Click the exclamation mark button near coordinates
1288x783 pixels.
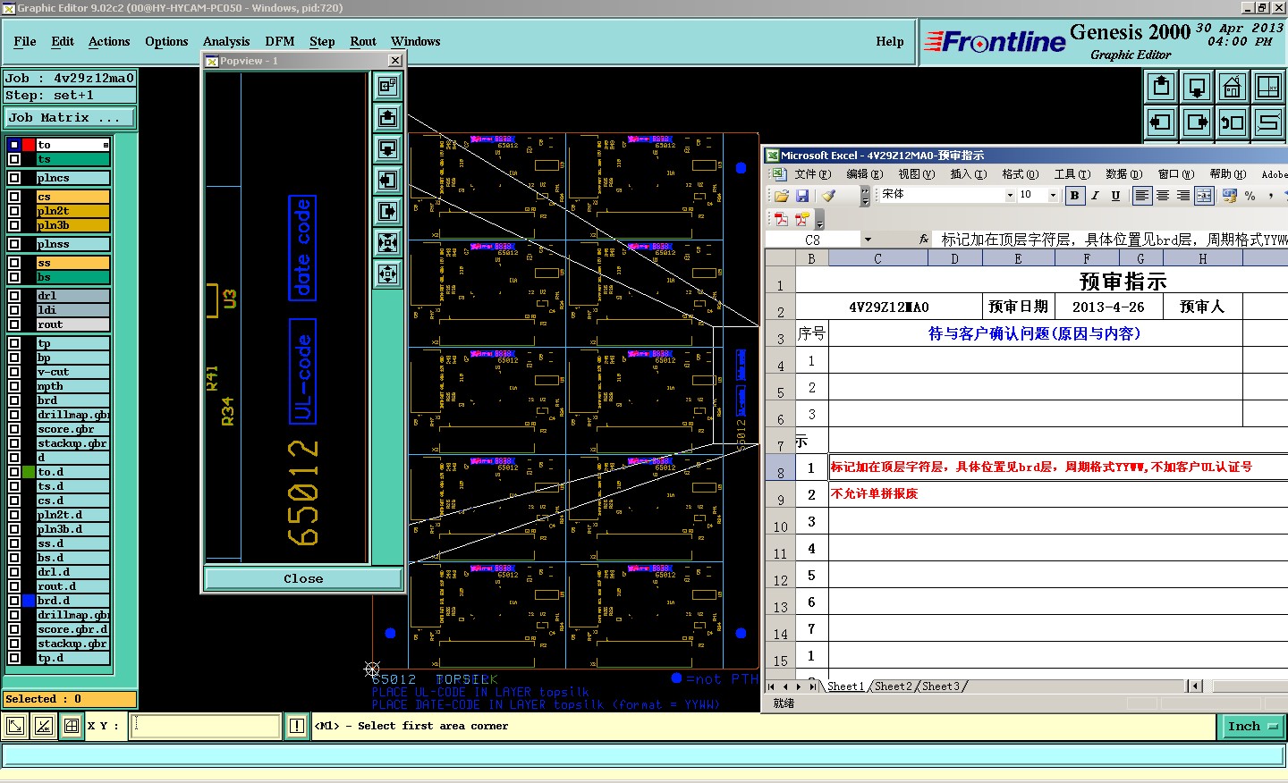[297, 726]
